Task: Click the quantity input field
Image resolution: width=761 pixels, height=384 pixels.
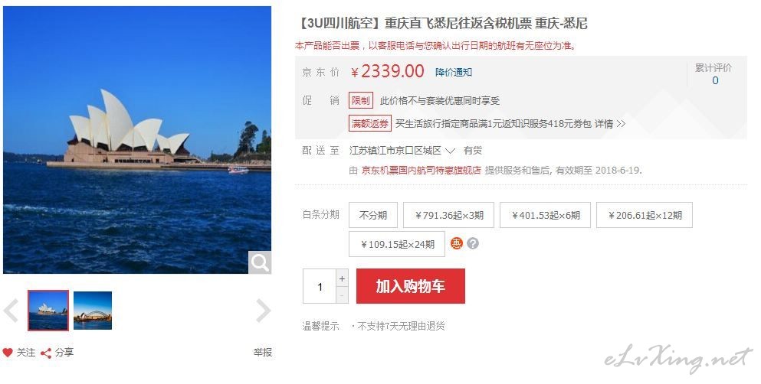Action: 320,287
